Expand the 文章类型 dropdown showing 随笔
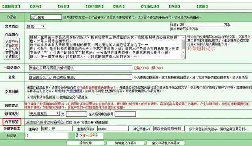Viewport: 252px width, 146px height. (x=36, y=26)
